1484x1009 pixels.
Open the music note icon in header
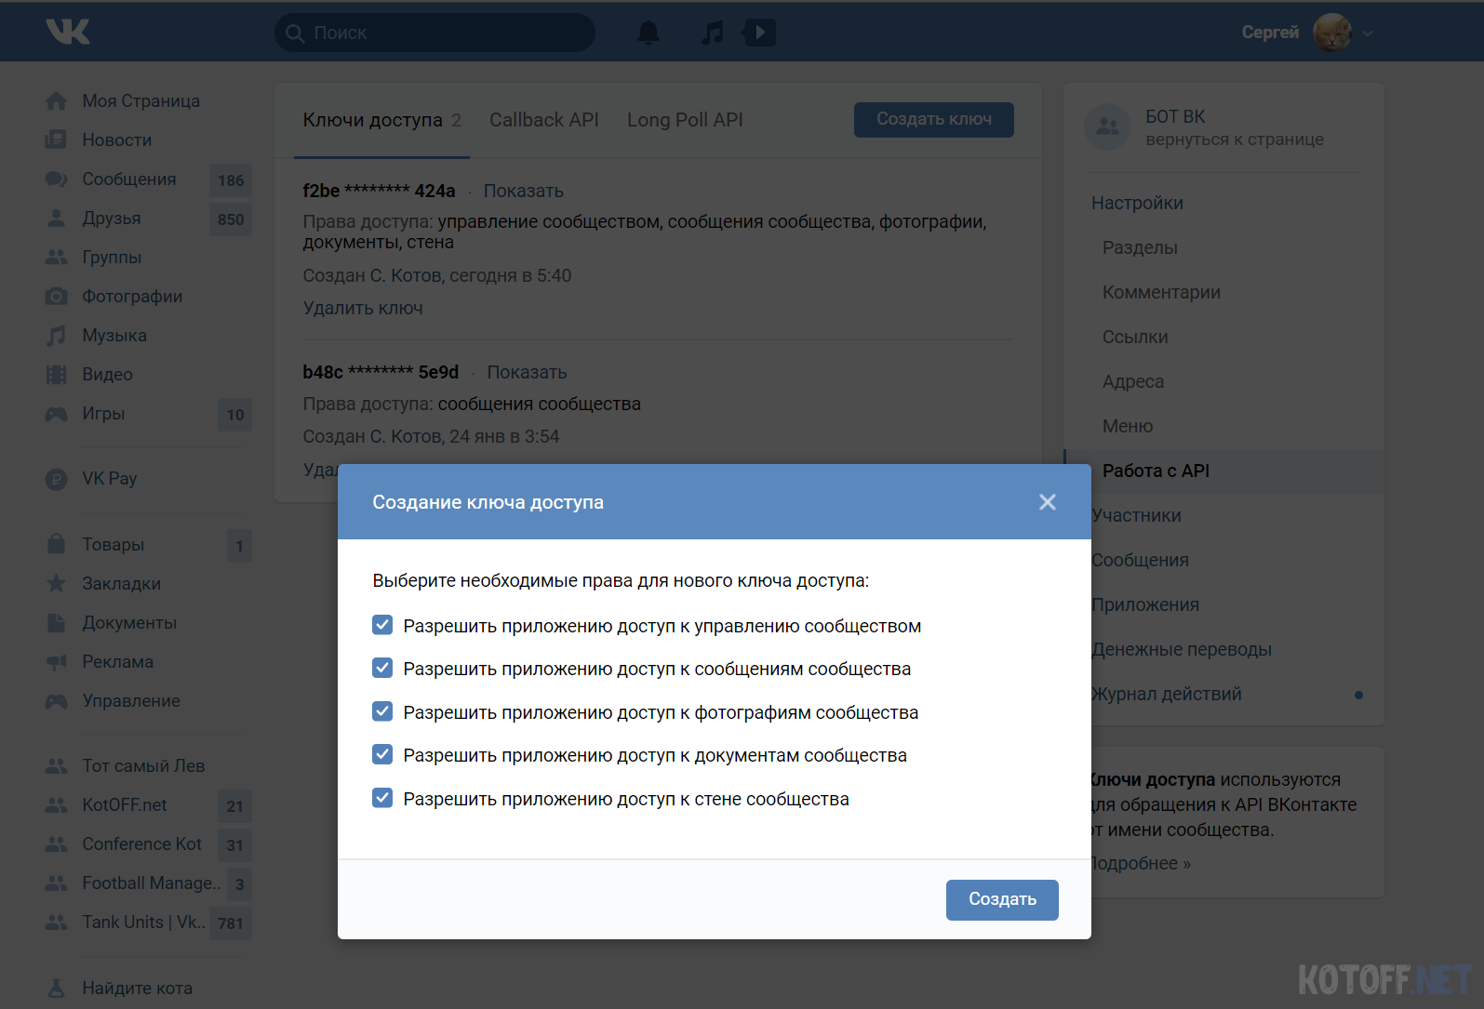click(712, 33)
